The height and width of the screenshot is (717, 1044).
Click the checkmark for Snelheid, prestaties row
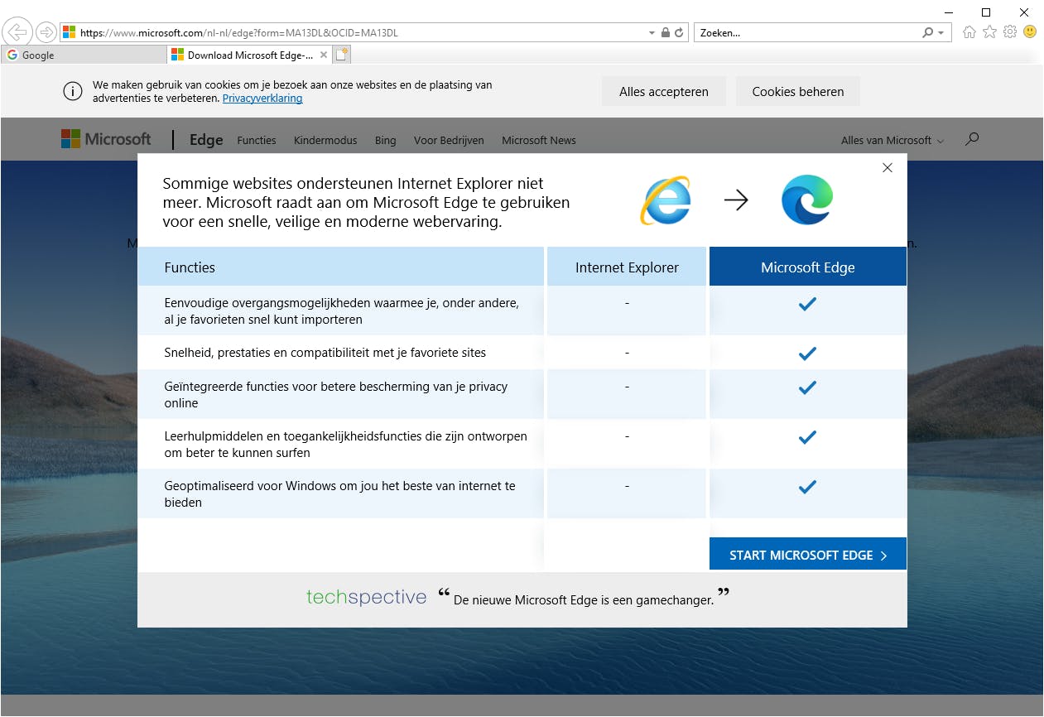pyautogui.click(x=807, y=354)
